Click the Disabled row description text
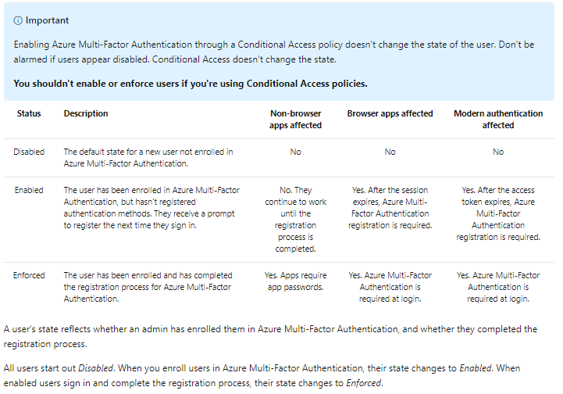This screenshot has width=563, height=394. pos(148,157)
